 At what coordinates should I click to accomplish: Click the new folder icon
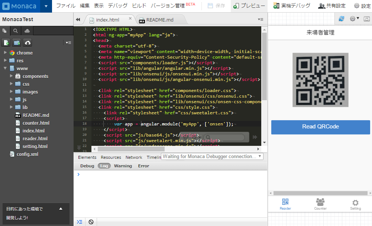17,43
